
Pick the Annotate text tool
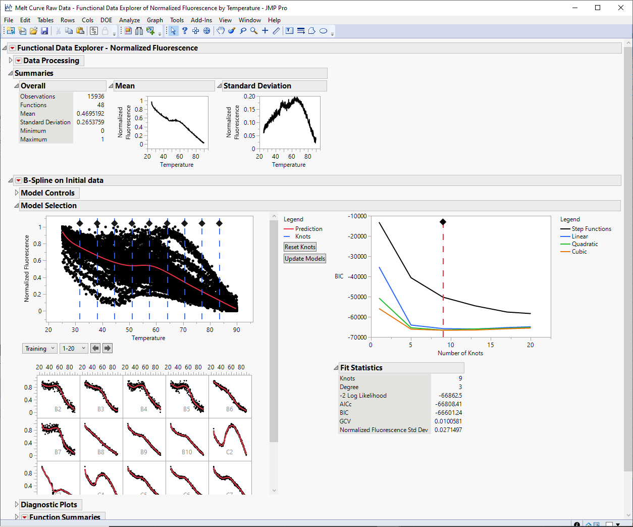pos(289,31)
